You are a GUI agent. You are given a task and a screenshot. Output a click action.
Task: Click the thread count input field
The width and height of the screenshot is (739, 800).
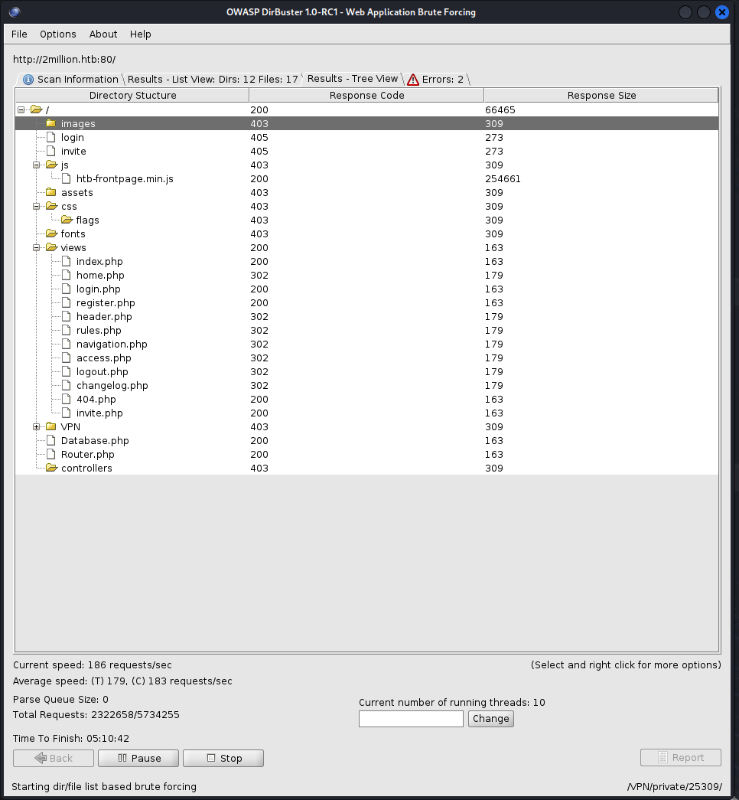pos(411,719)
